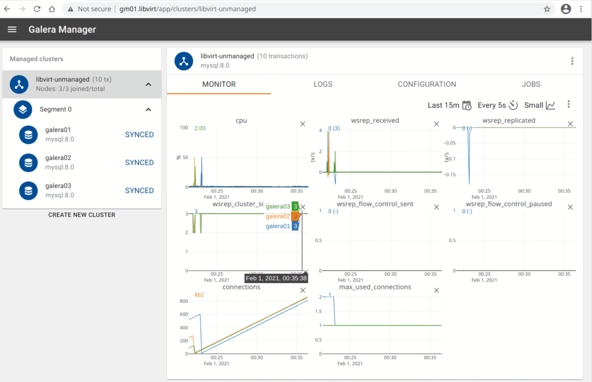Screen dimensions: 592x382
Task: Switch to the CONFIGURATION tab
Action: click(427, 84)
